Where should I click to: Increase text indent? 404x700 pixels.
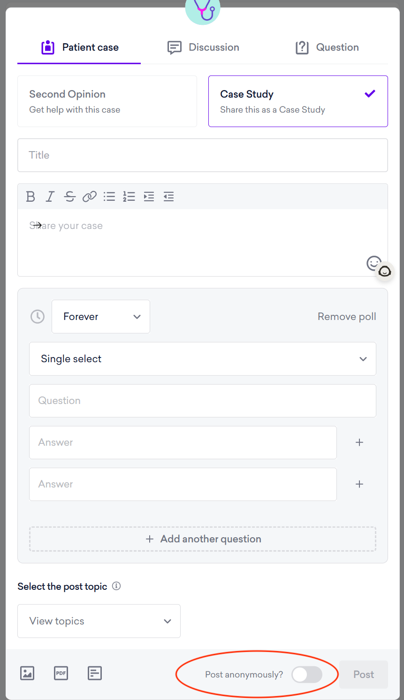point(149,197)
